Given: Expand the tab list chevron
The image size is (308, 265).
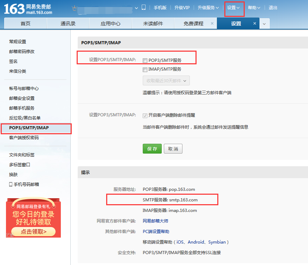Looking at the screenshot, I should point(264,24).
